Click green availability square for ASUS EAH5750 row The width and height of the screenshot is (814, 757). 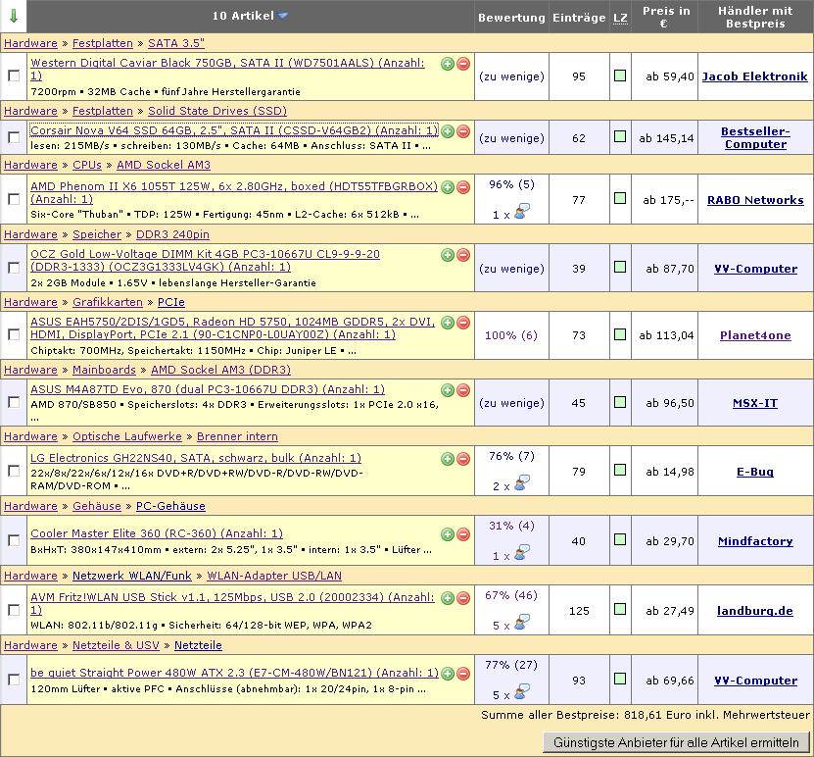coord(620,334)
